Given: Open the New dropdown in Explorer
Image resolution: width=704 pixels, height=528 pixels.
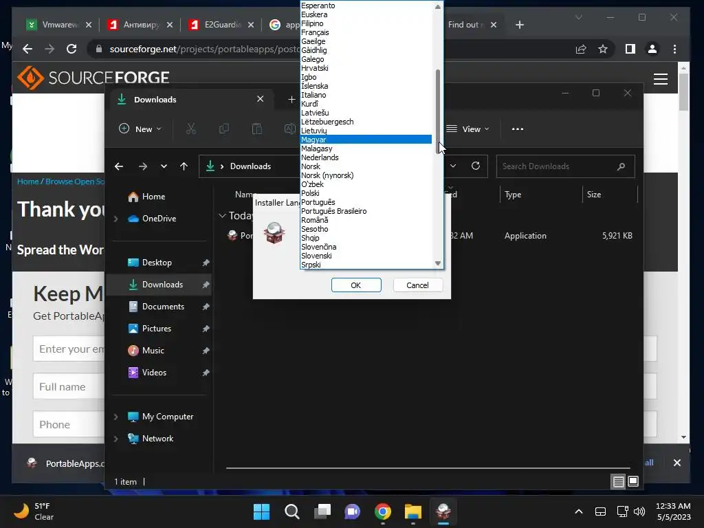Looking at the screenshot, I should coord(140,129).
